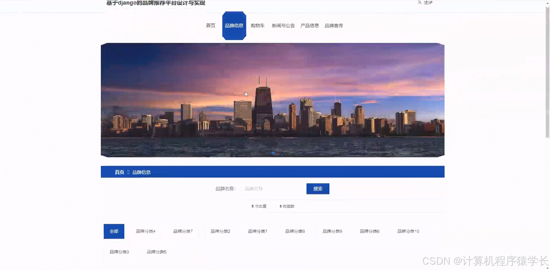Click the 登录 login link
This screenshot has width=550, height=270.
click(x=428, y=2)
